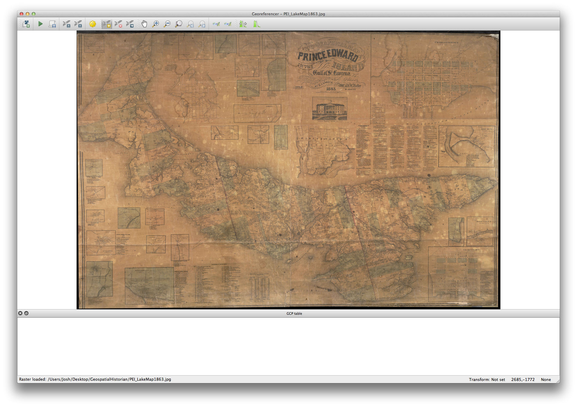Click the Open Raster toolbar icon
This screenshot has height=407, width=577.
coord(26,24)
